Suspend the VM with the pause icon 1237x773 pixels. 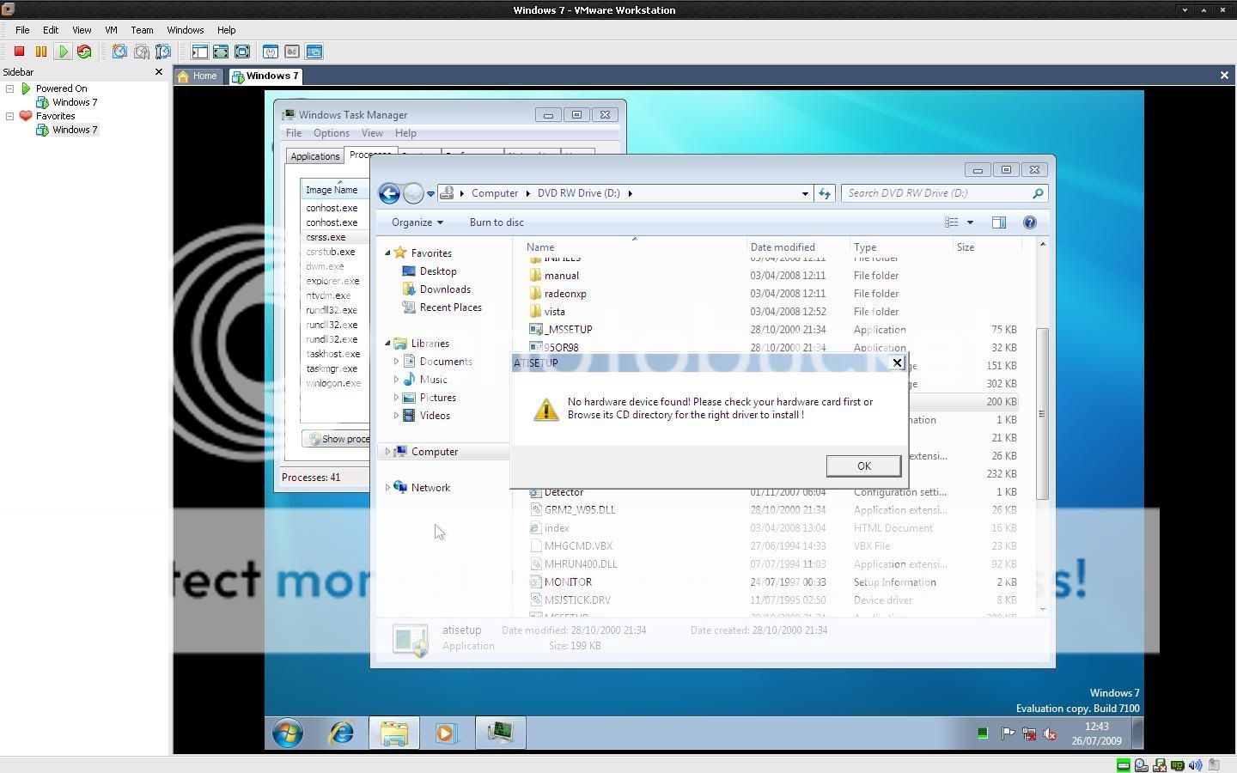pyautogui.click(x=40, y=52)
